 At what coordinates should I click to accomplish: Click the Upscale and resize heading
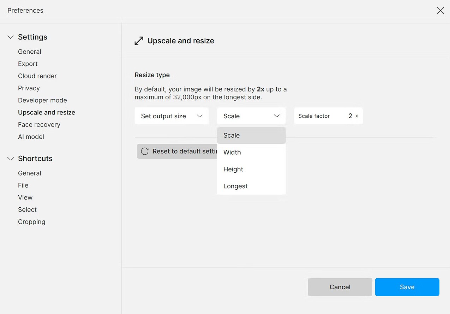tap(181, 41)
